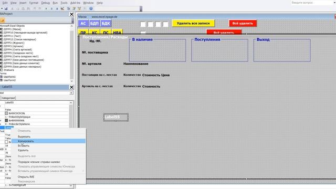This screenshot has height=189, width=336.
Task: Open the Project Explorer toolbar icon
Action: 69,8
